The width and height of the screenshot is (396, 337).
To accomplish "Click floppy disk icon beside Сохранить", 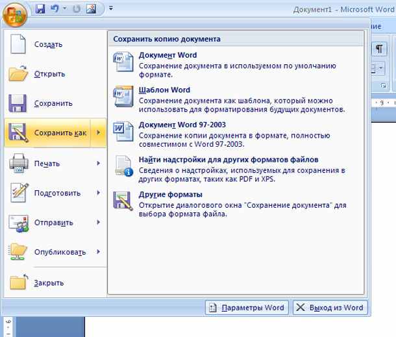I will click(x=18, y=103).
